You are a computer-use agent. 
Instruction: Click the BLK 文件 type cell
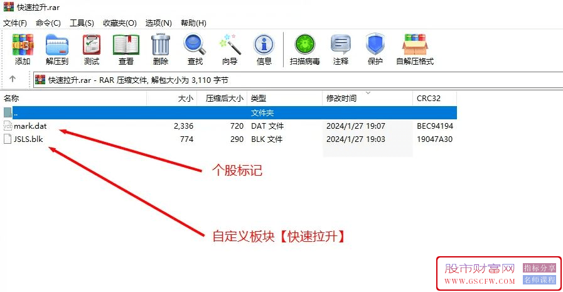(267, 139)
